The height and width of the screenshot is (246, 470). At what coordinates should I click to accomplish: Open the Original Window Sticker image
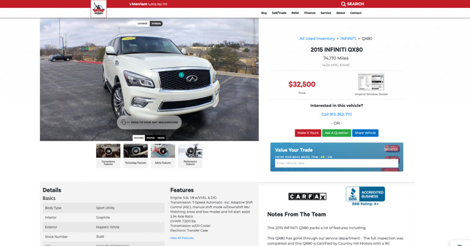pos(371,82)
